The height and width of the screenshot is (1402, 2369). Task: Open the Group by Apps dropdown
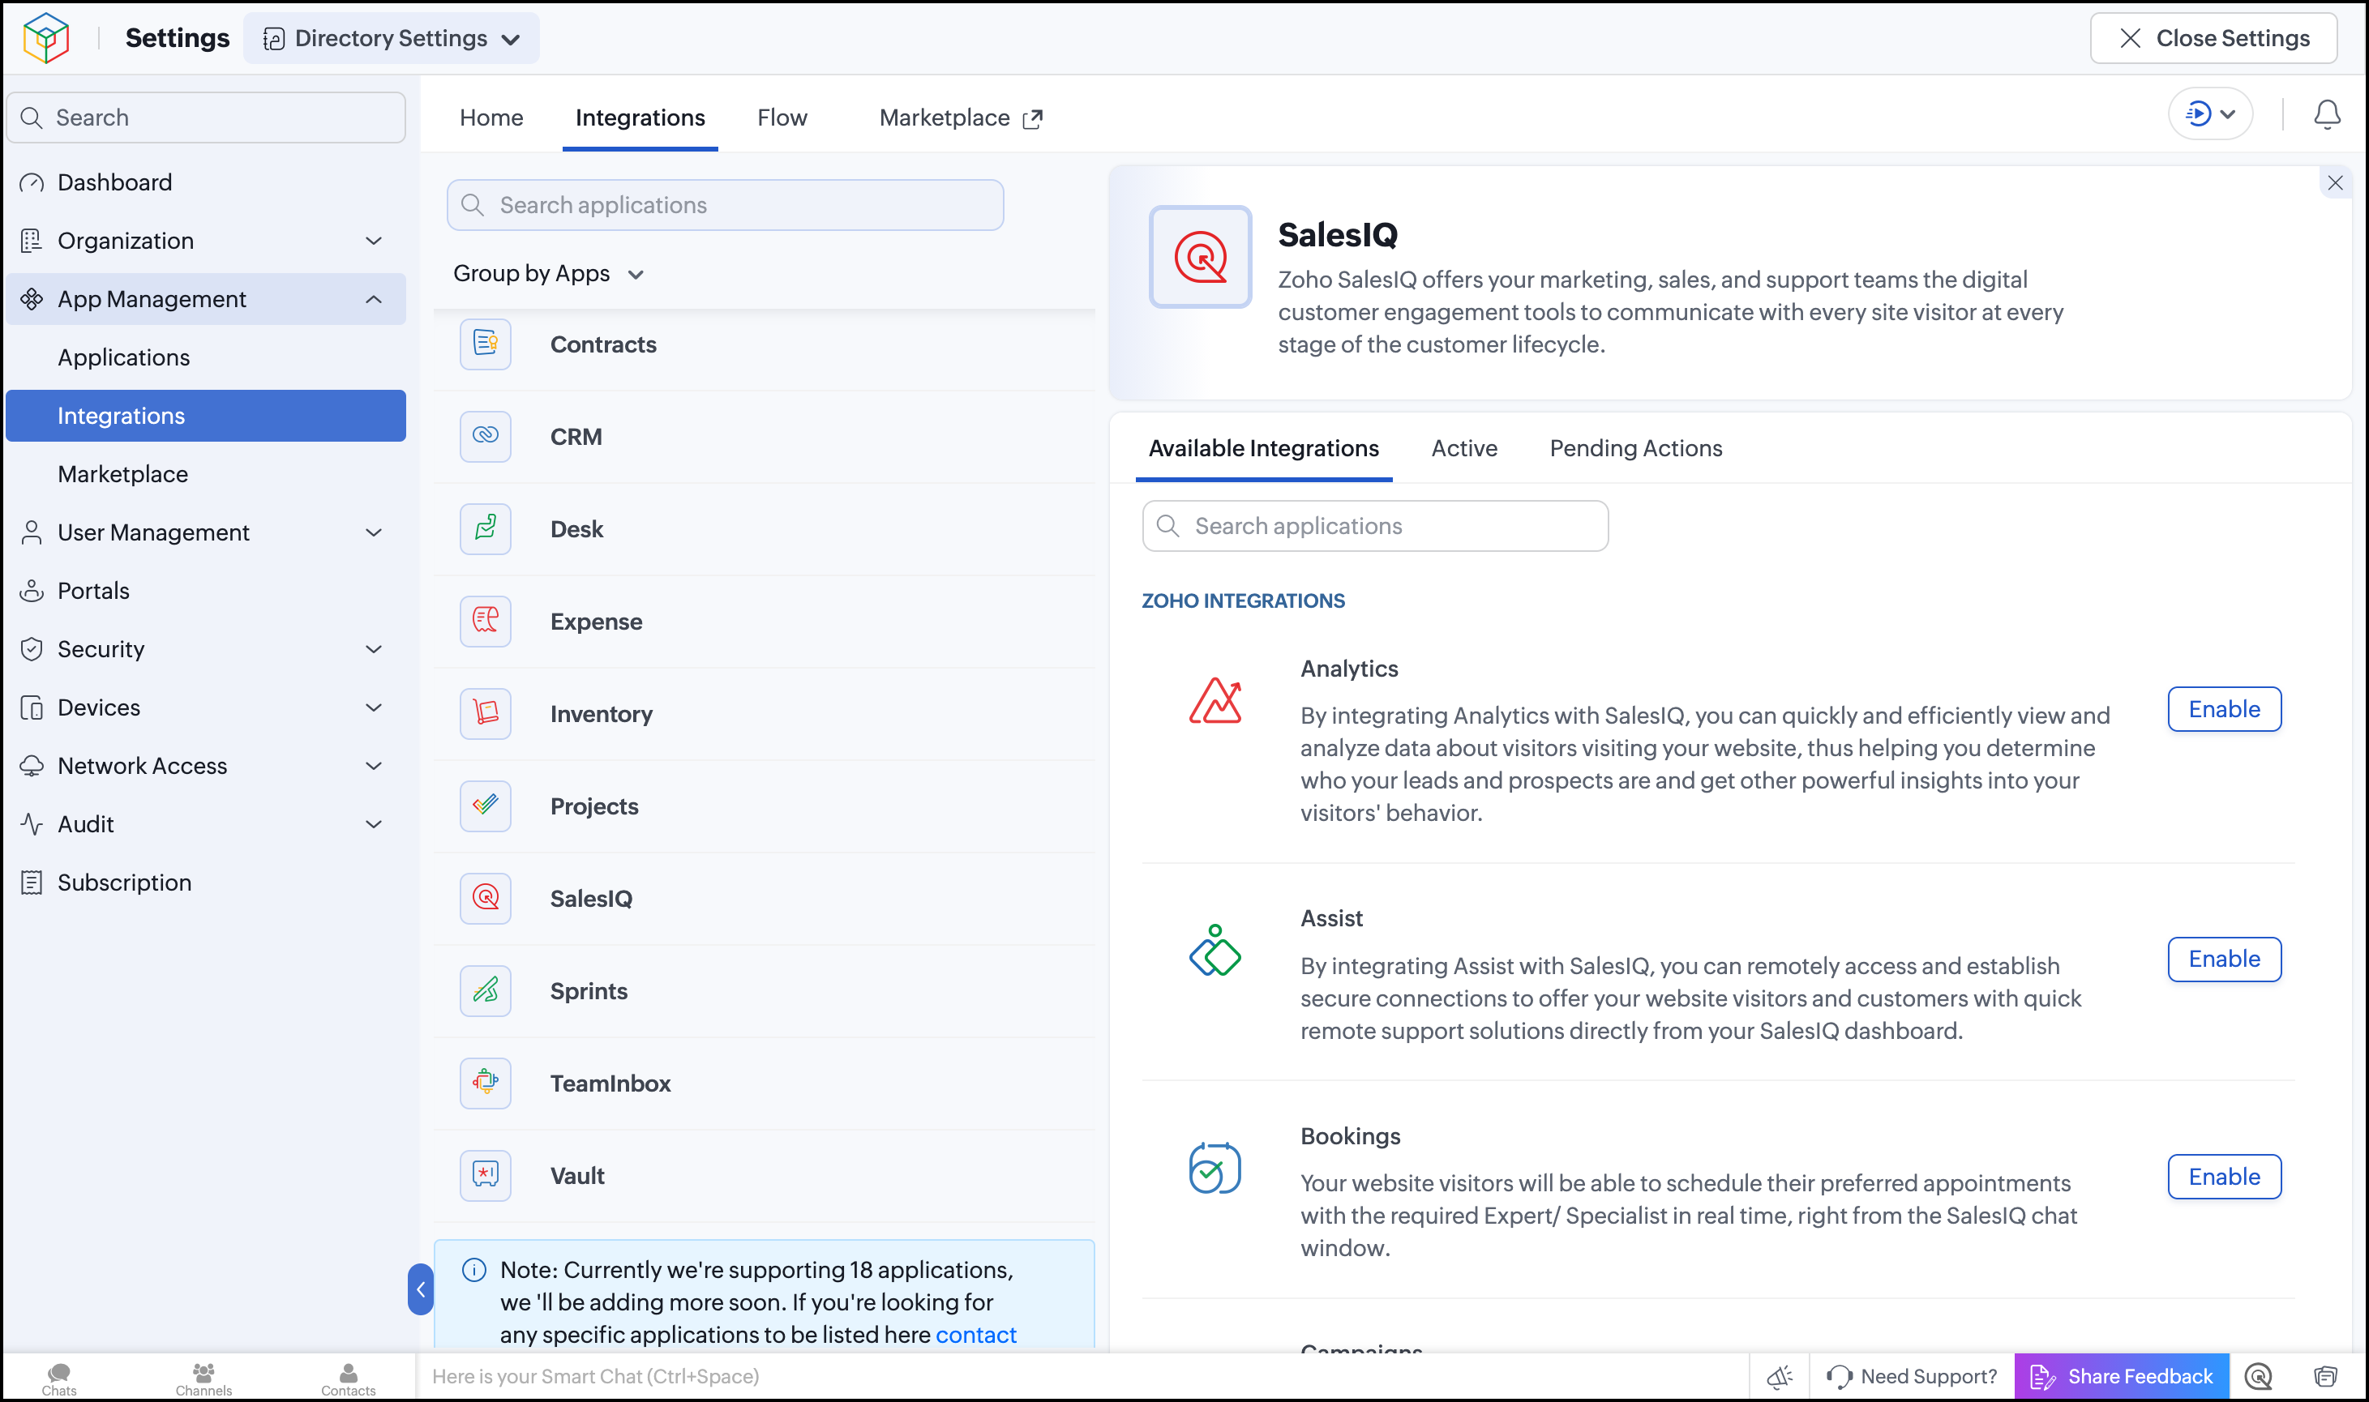[548, 274]
